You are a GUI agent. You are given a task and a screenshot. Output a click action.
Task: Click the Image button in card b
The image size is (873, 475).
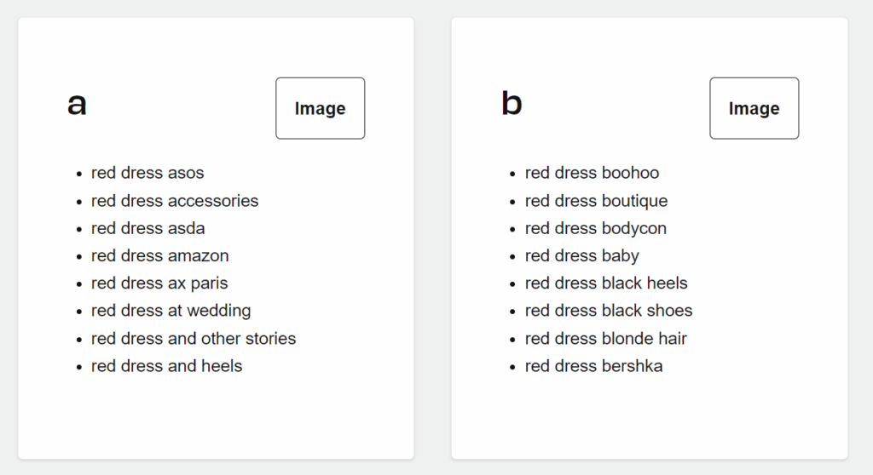click(x=754, y=108)
